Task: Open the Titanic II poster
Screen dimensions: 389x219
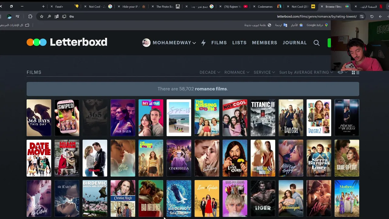Action: 263,118
